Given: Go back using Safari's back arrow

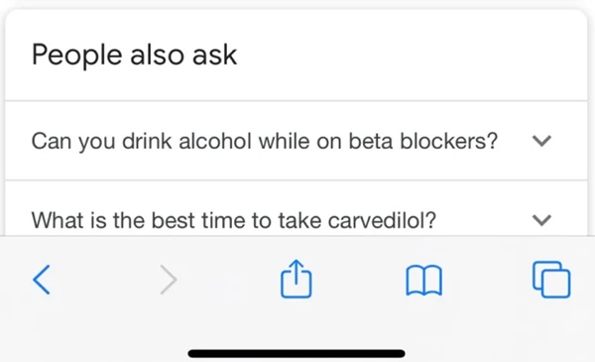Looking at the screenshot, I should [x=42, y=280].
